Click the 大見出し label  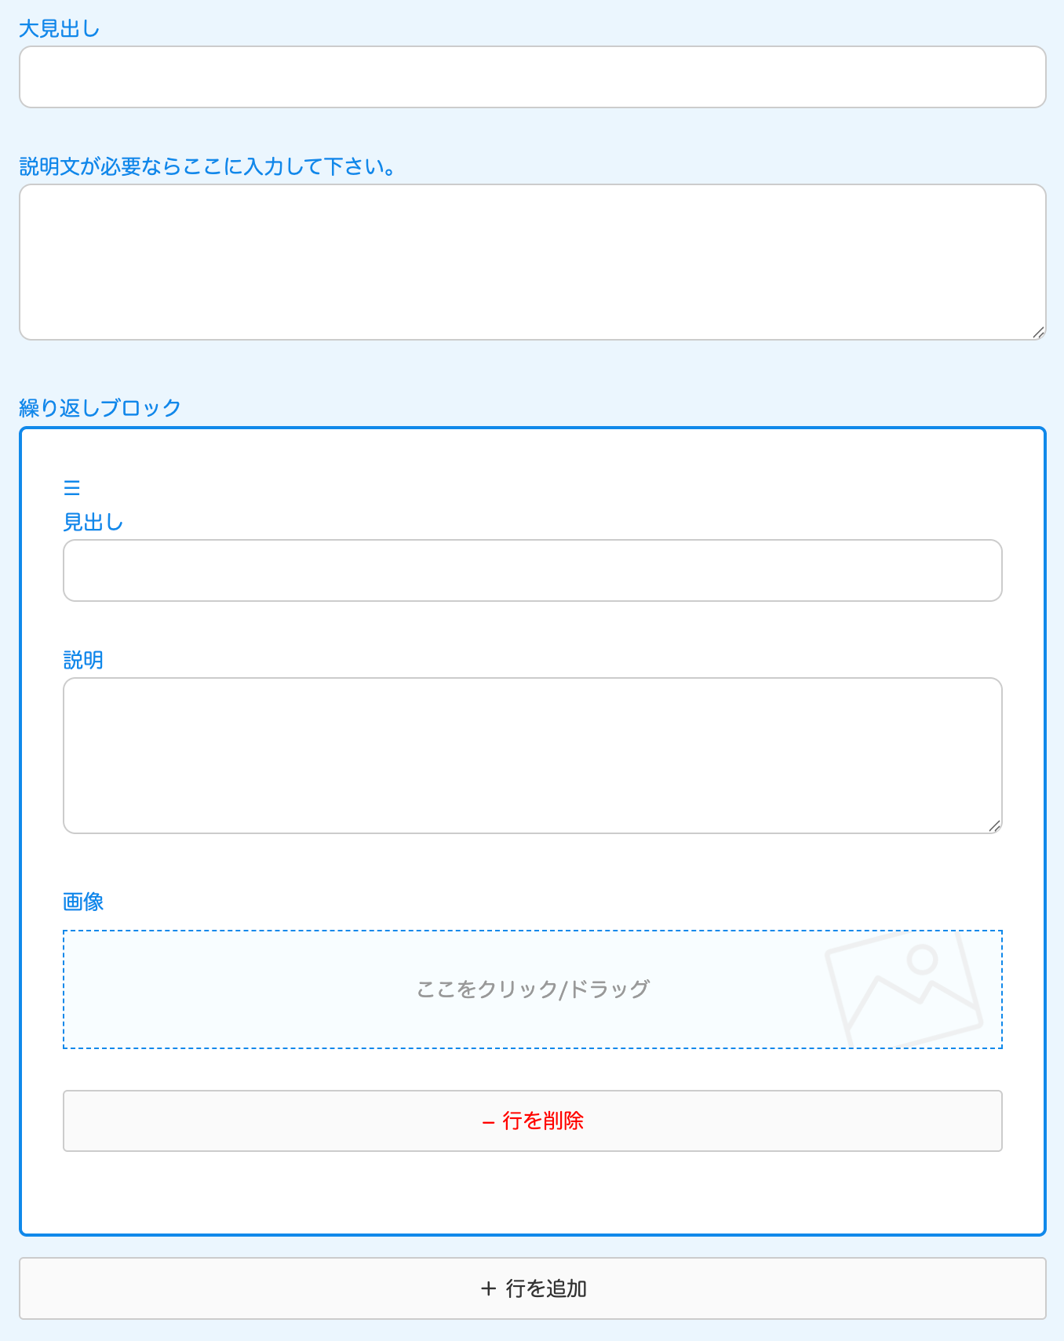tap(60, 29)
